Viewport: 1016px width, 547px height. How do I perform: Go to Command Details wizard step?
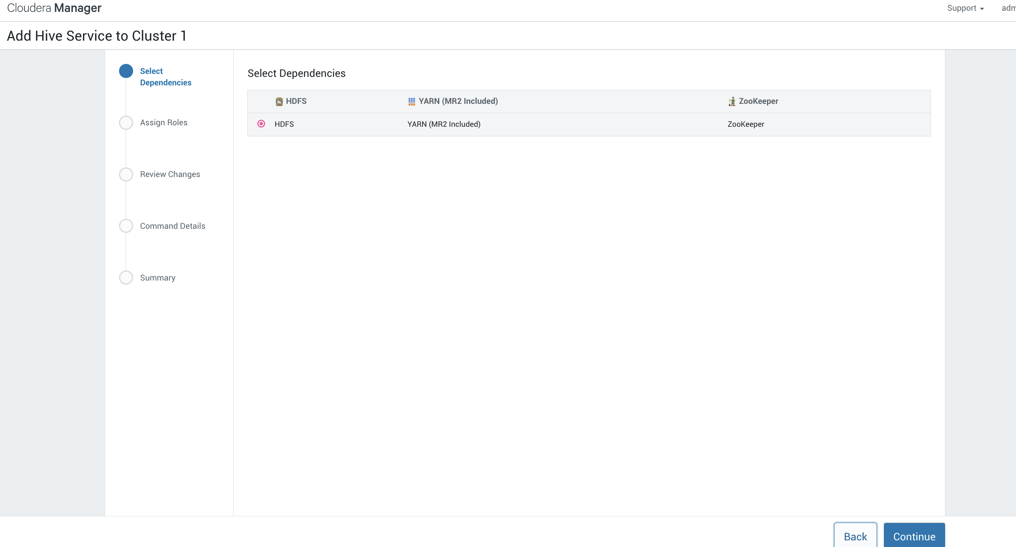[173, 226]
